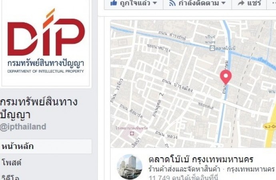Image resolution: width=276 pixels, height=180 pixels.
Task: Click the thumbs-up Liked icon
Action: coord(114,3)
